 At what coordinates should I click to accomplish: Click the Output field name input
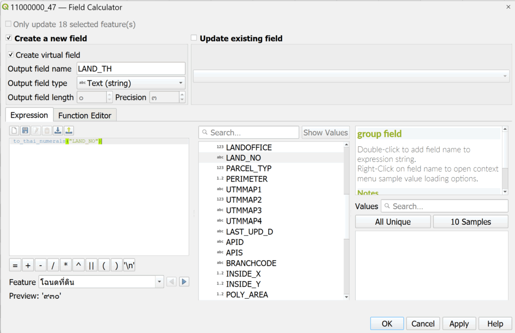point(131,69)
